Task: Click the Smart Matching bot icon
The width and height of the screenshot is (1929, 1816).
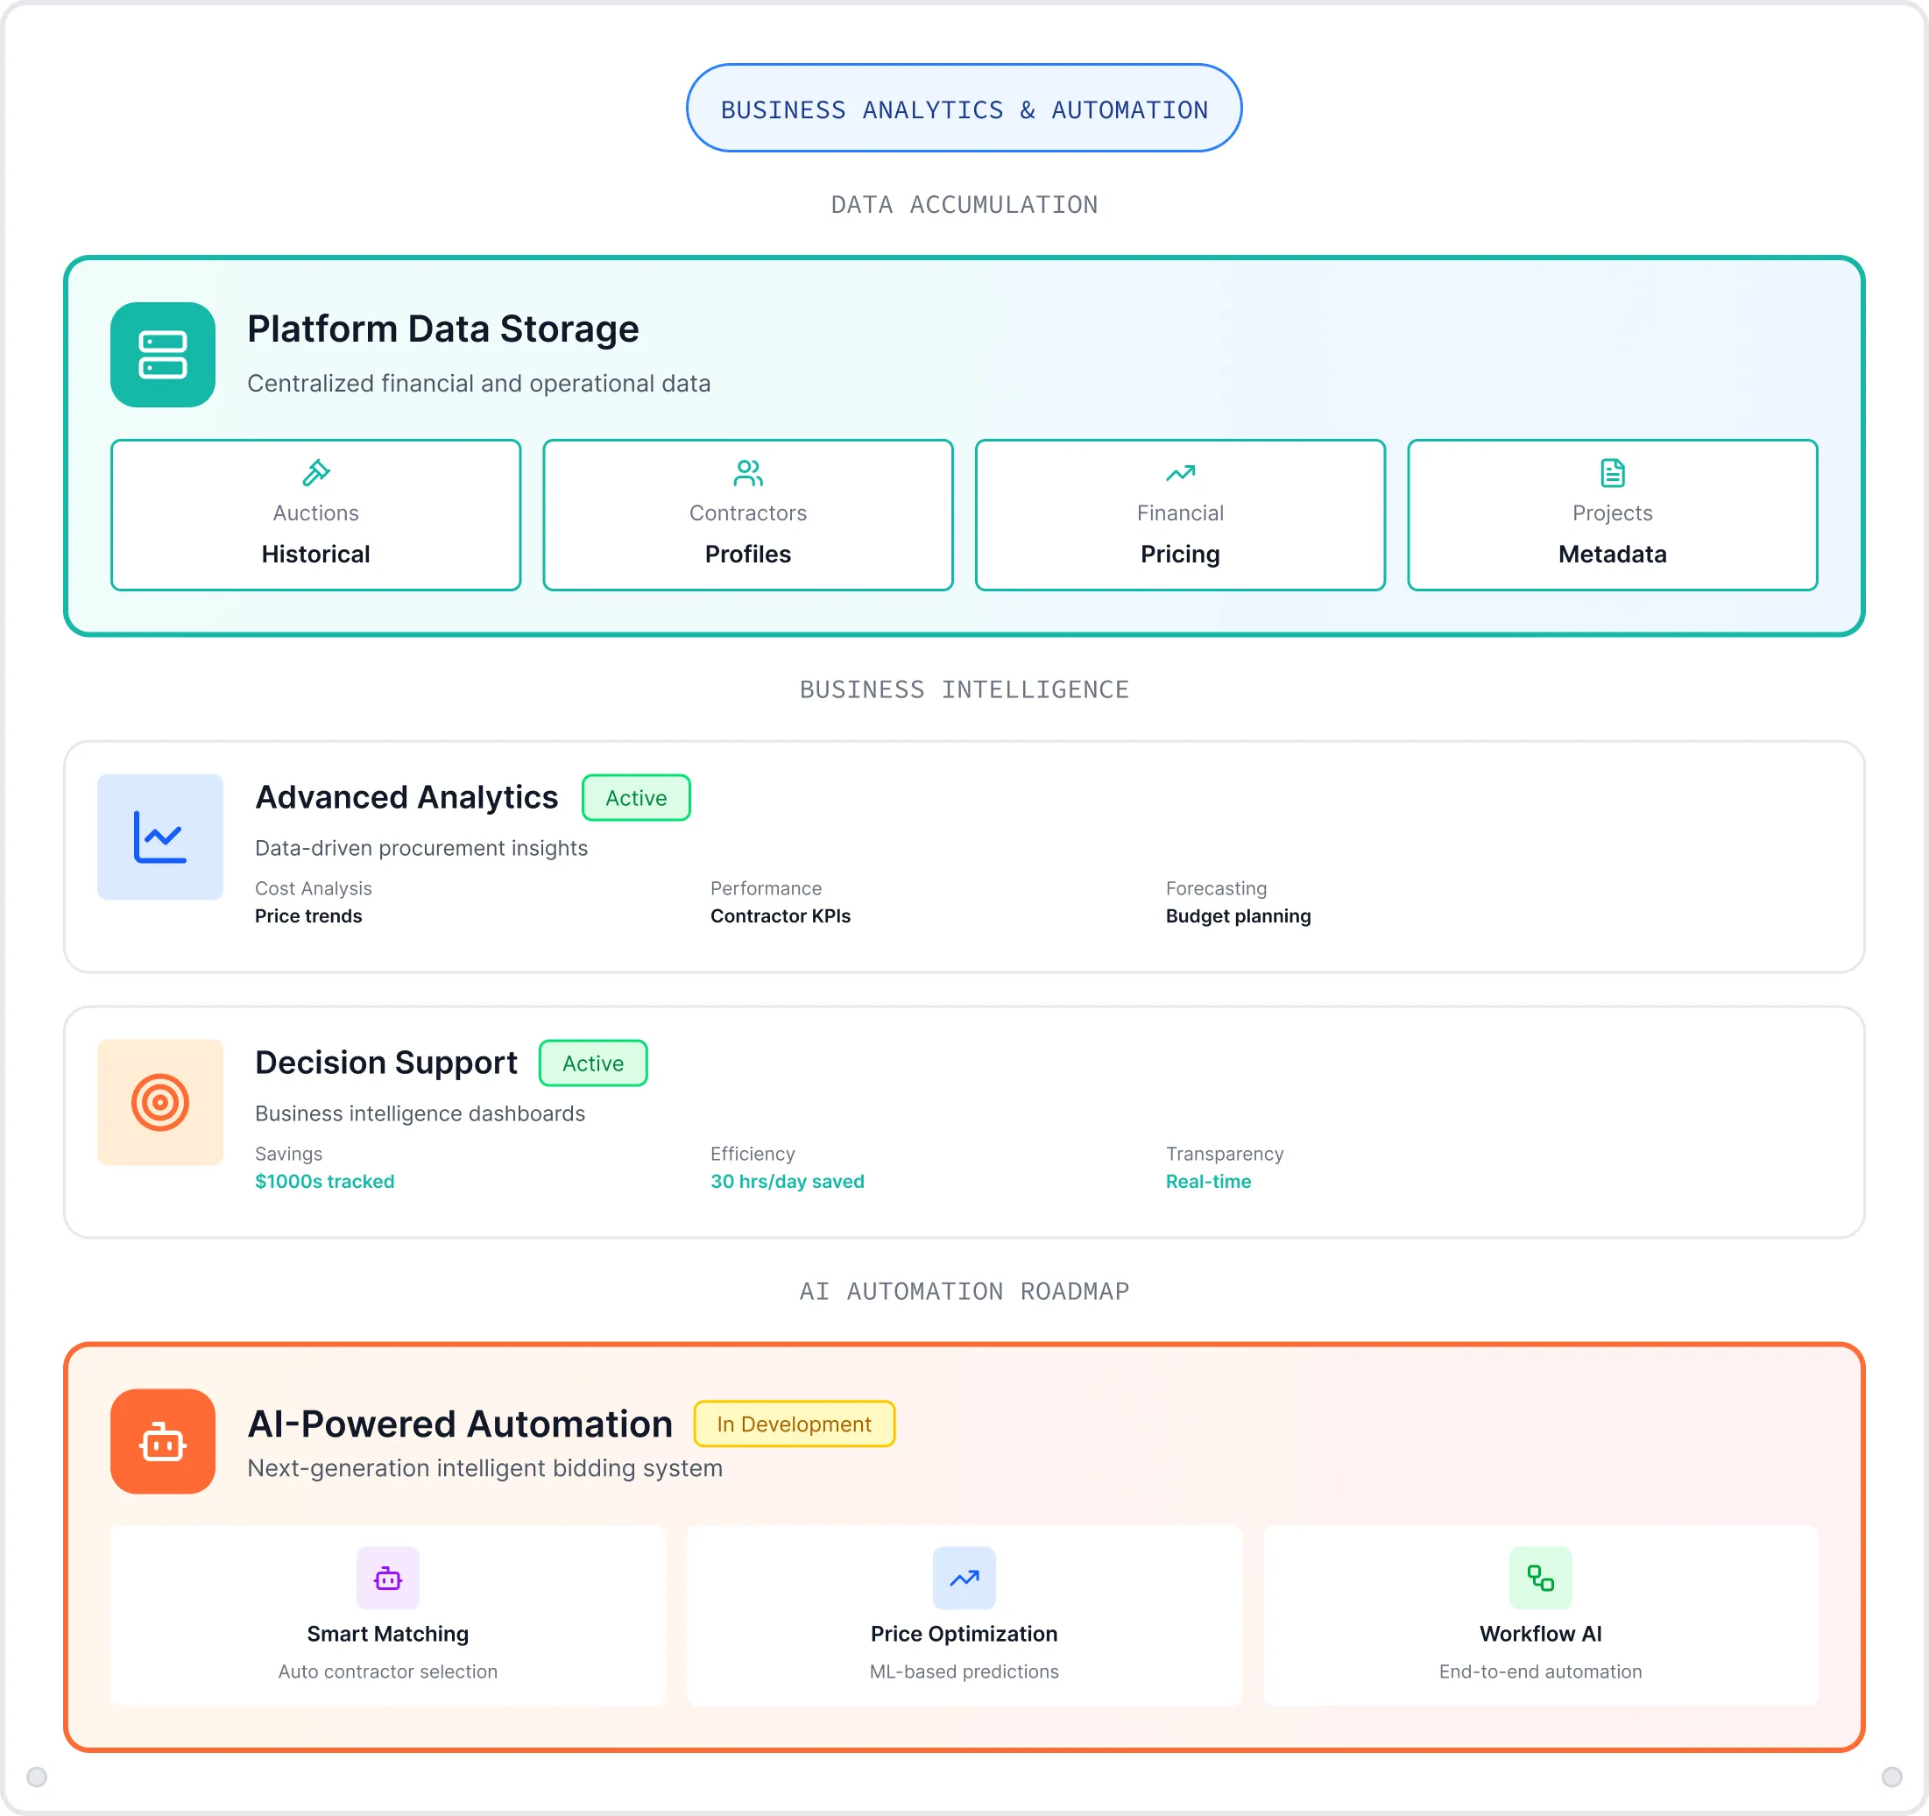Action: click(x=387, y=1579)
